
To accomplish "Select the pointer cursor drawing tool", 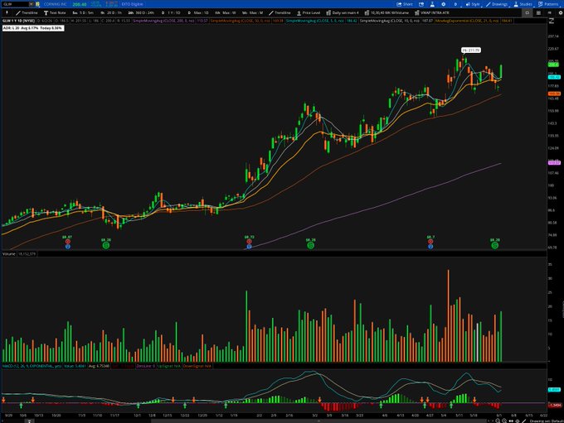I will pyautogui.click(x=7, y=12).
